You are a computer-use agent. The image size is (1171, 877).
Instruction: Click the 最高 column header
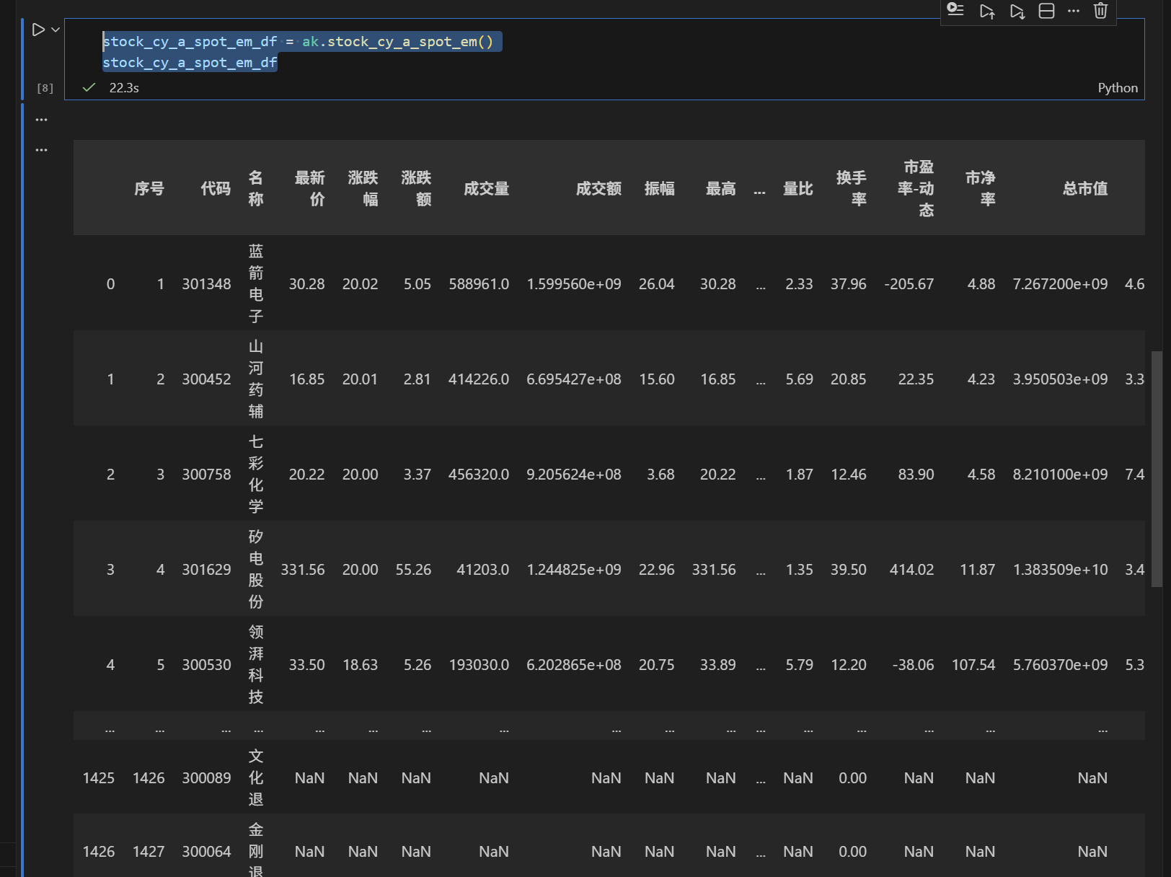[721, 188]
